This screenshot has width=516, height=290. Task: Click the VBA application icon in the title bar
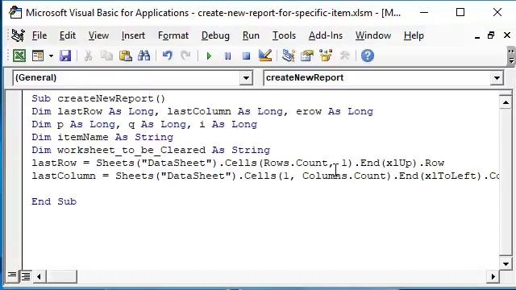15,13
